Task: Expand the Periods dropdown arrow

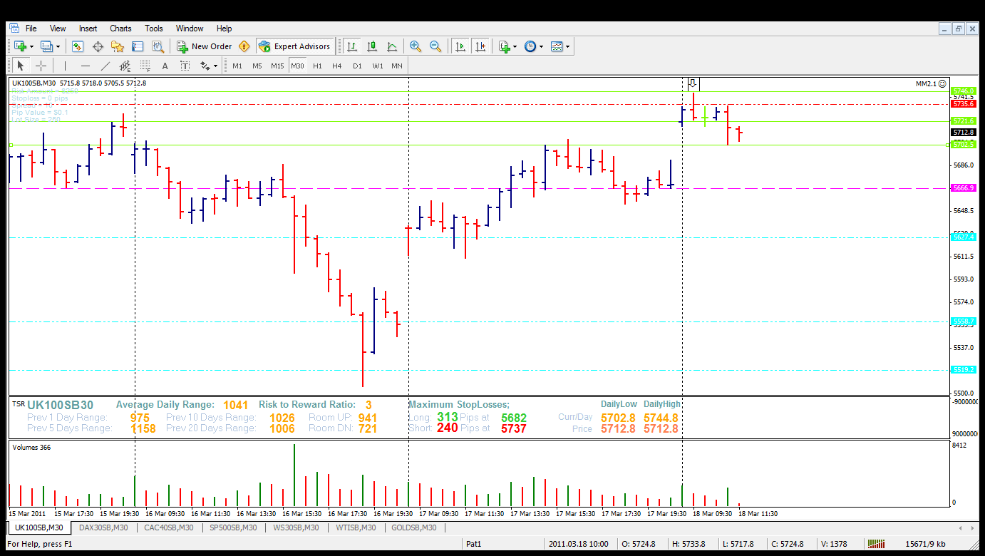Action: coord(541,47)
